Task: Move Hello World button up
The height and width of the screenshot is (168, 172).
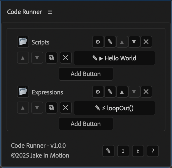Action: (23, 58)
